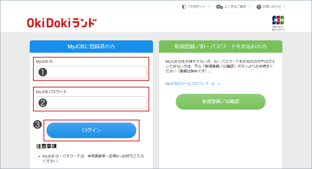This screenshot has height=169, width=312.
Task: Click the chevron after MyJCBのサービスについて
Action: coord(219,84)
